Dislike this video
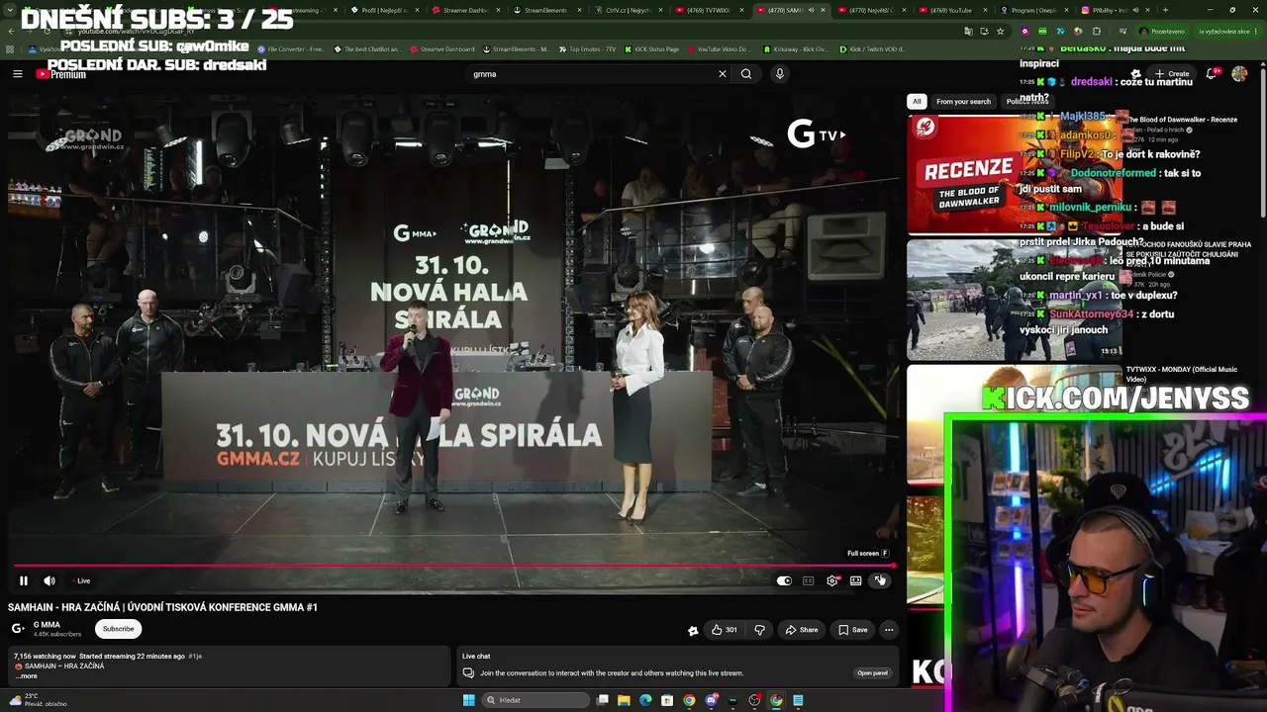The width and height of the screenshot is (1267, 712). pyautogui.click(x=759, y=630)
